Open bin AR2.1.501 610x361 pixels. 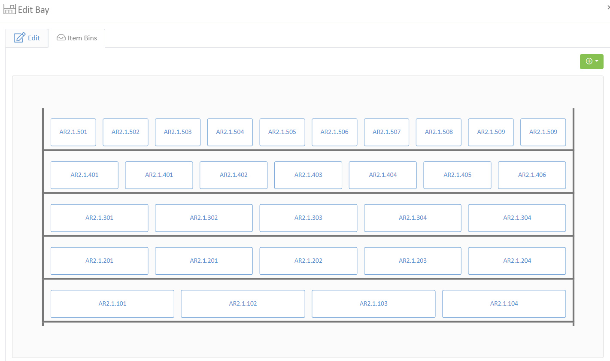pos(73,132)
